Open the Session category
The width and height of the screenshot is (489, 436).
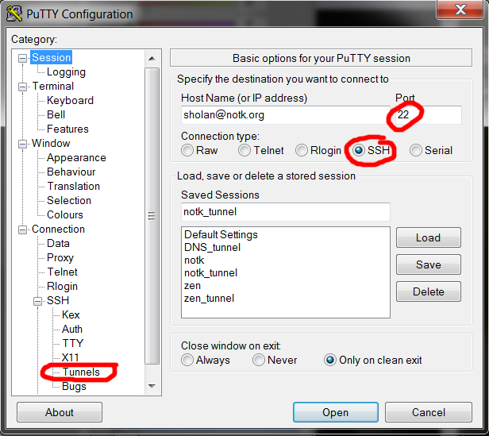[x=52, y=58]
